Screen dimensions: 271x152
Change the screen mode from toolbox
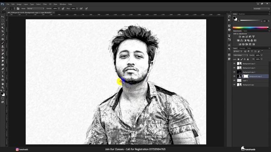[3, 102]
